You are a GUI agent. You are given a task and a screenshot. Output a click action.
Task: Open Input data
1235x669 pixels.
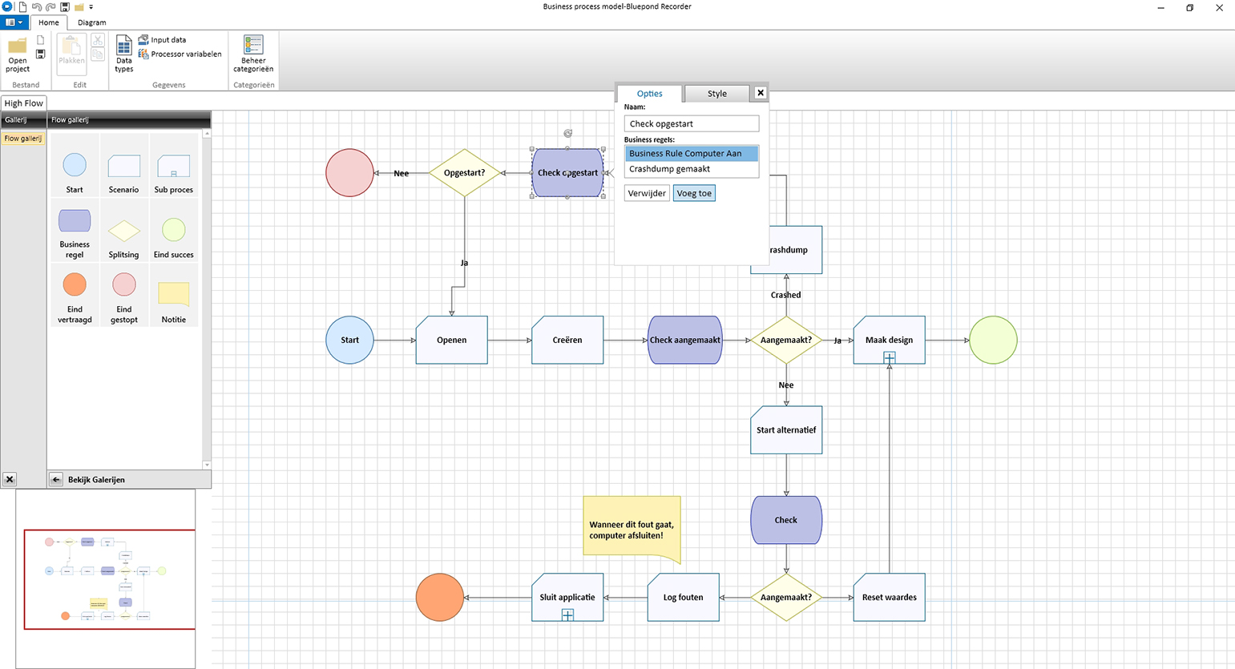[x=162, y=39]
